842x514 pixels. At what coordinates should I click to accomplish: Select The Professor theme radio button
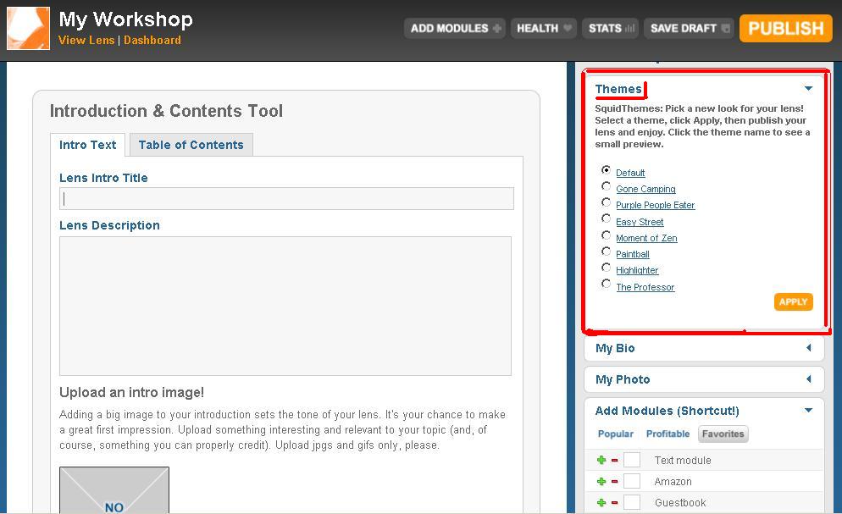(607, 284)
